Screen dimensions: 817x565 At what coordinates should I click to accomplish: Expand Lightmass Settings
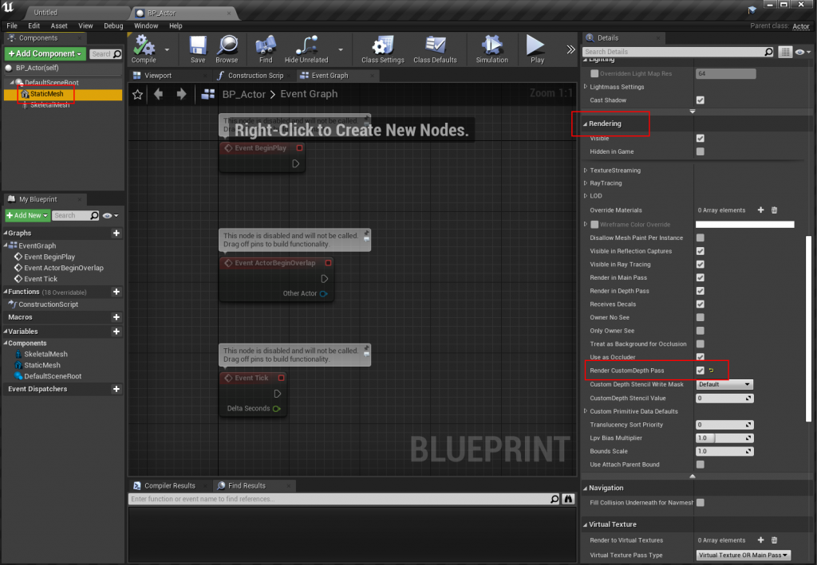(586, 87)
